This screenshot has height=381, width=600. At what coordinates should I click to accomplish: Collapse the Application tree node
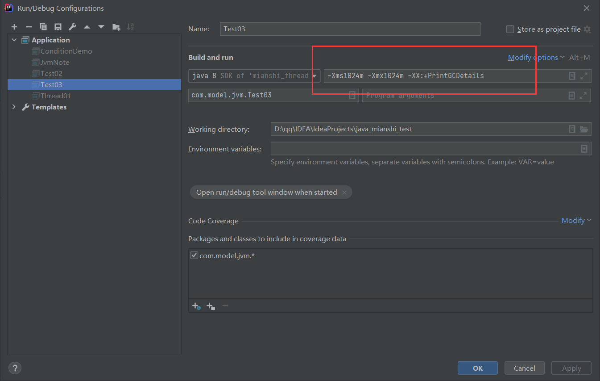[x=14, y=40]
